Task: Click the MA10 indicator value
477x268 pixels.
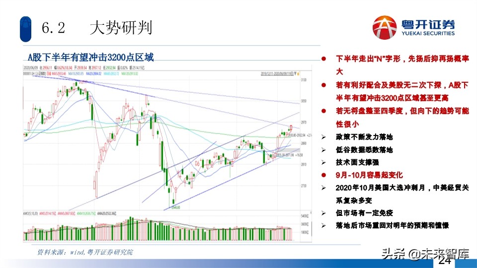Action: [76, 73]
